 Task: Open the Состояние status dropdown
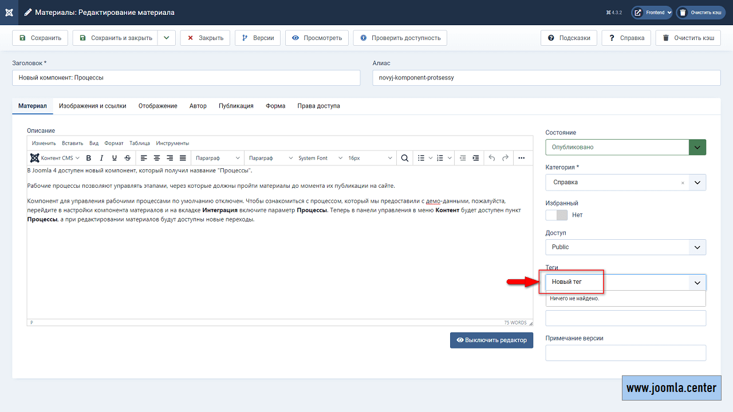click(697, 146)
